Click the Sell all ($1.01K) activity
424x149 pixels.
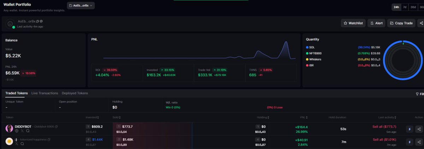click(x=384, y=139)
